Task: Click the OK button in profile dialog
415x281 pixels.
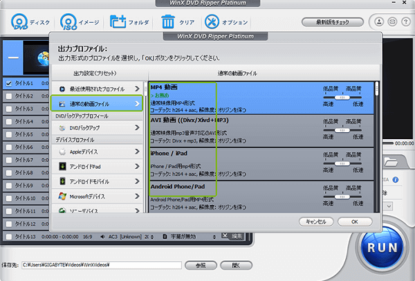Action: tap(355, 221)
